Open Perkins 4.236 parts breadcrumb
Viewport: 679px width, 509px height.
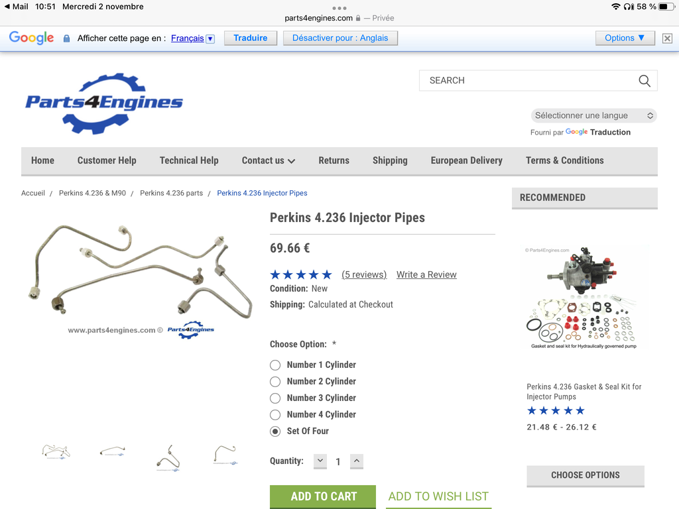coord(171,193)
